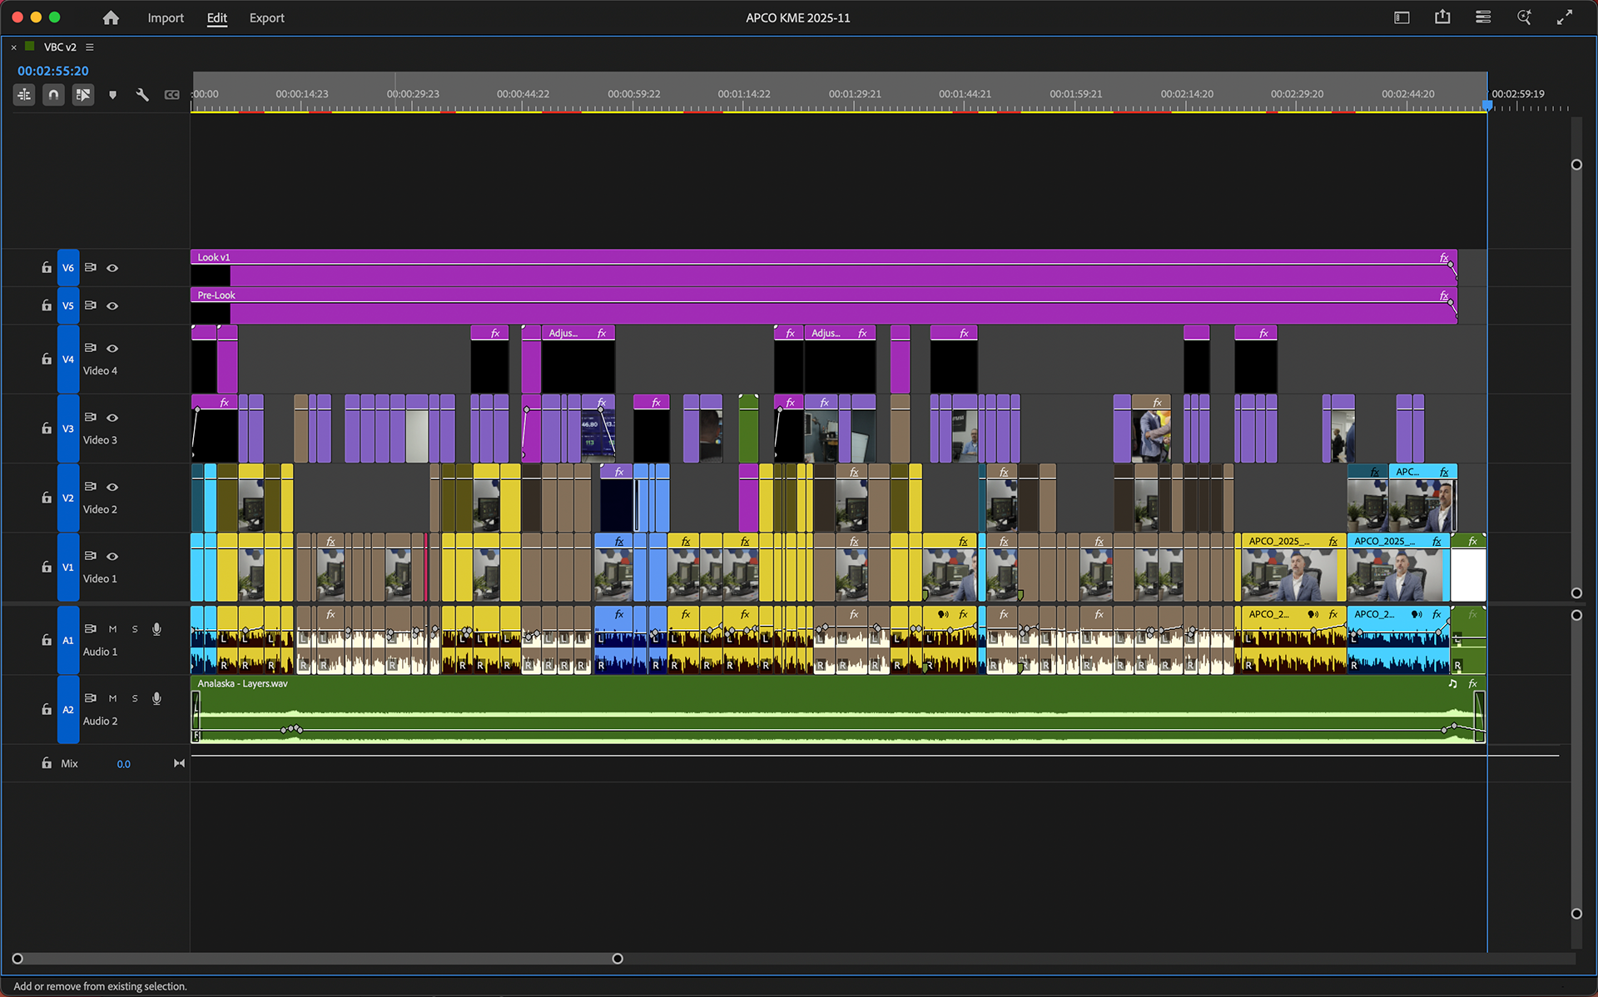Open the VBC v2 sequence panel menu

tap(90, 47)
